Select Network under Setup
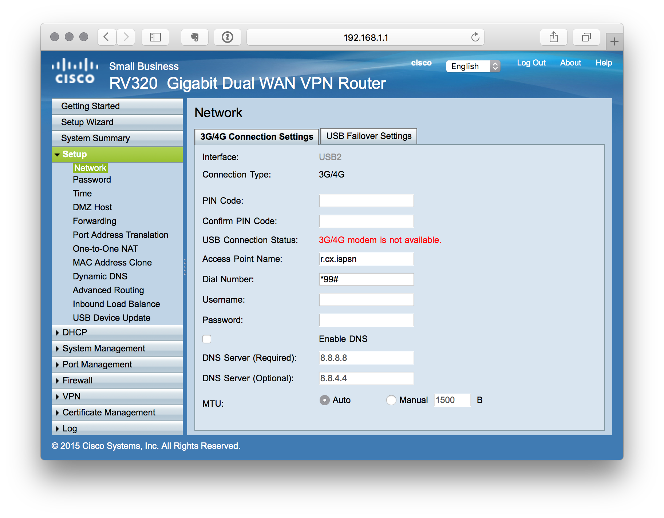This screenshot has height=518, width=664. pos(90,168)
